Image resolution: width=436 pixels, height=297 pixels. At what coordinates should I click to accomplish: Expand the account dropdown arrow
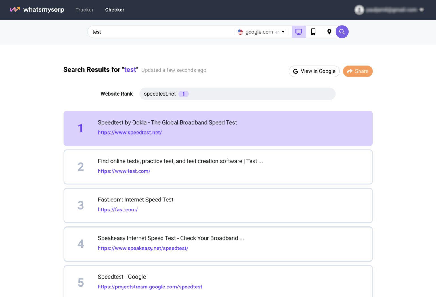click(422, 10)
